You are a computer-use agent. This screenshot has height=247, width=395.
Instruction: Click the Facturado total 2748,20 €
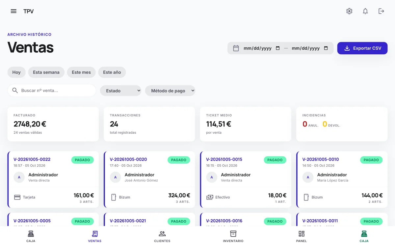tap(30, 124)
